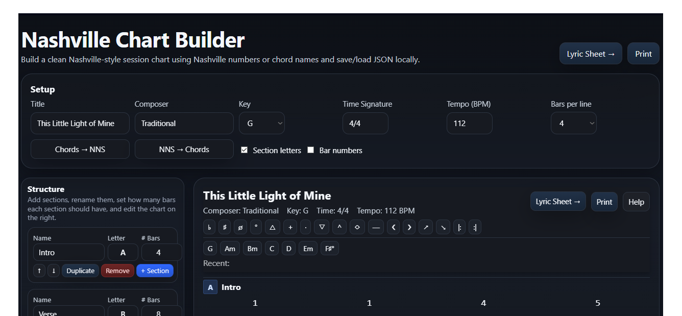
Task: Convert with the NNS → Chords button
Action: tap(184, 149)
